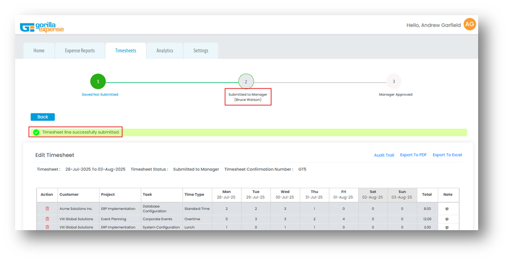Go to the Home tab
509x261 pixels.
39,51
